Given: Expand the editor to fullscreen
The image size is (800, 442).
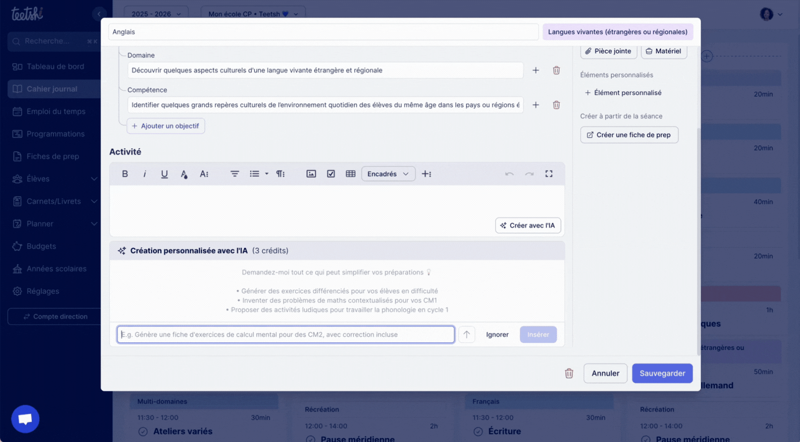Looking at the screenshot, I should click(548, 174).
